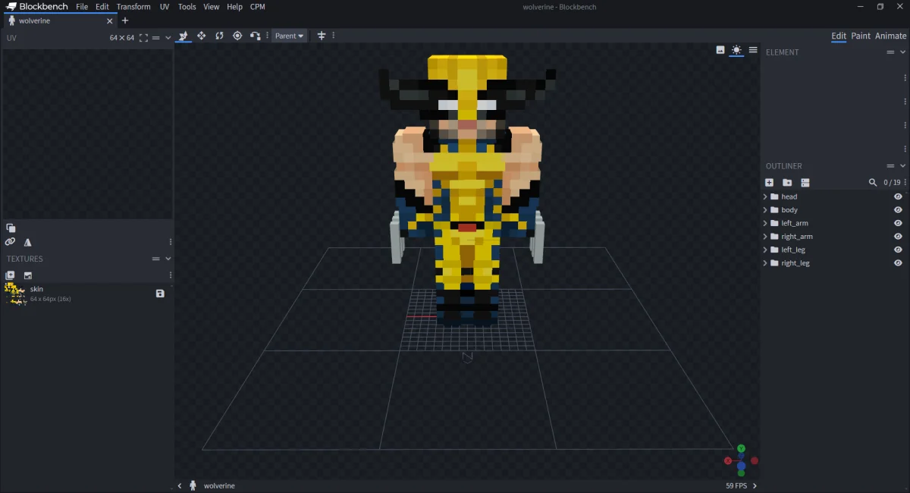Image resolution: width=910 pixels, height=493 pixels.
Task: Open the Tools menu
Action: point(187,7)
